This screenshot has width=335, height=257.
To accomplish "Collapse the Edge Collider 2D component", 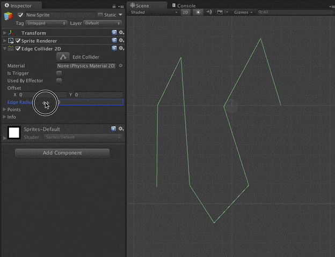I will tap(4, 49).
